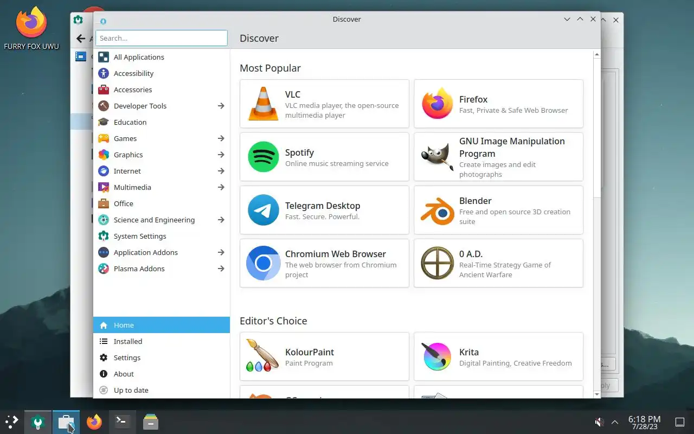Click the Telegram Desktop title text
The width and height of the screenshot is (694, 434).
pos(323,206)
